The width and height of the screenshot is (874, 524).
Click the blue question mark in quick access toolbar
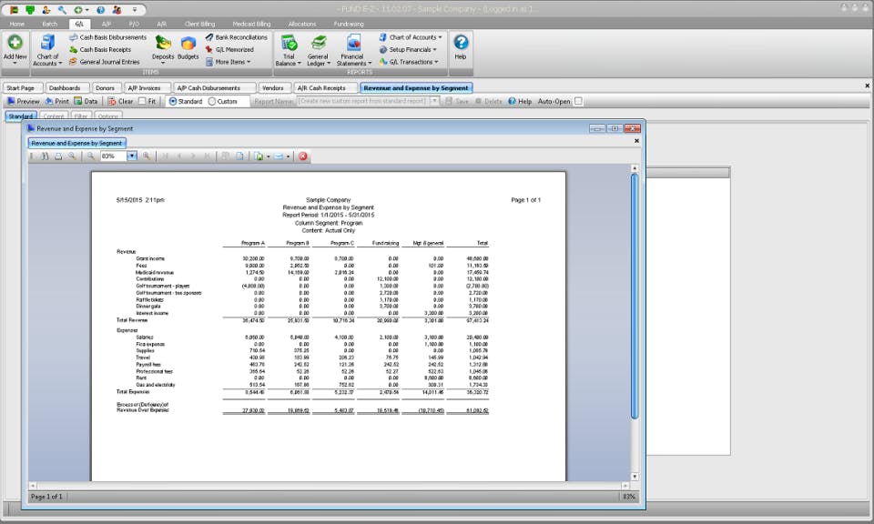(x=100, y=10)
